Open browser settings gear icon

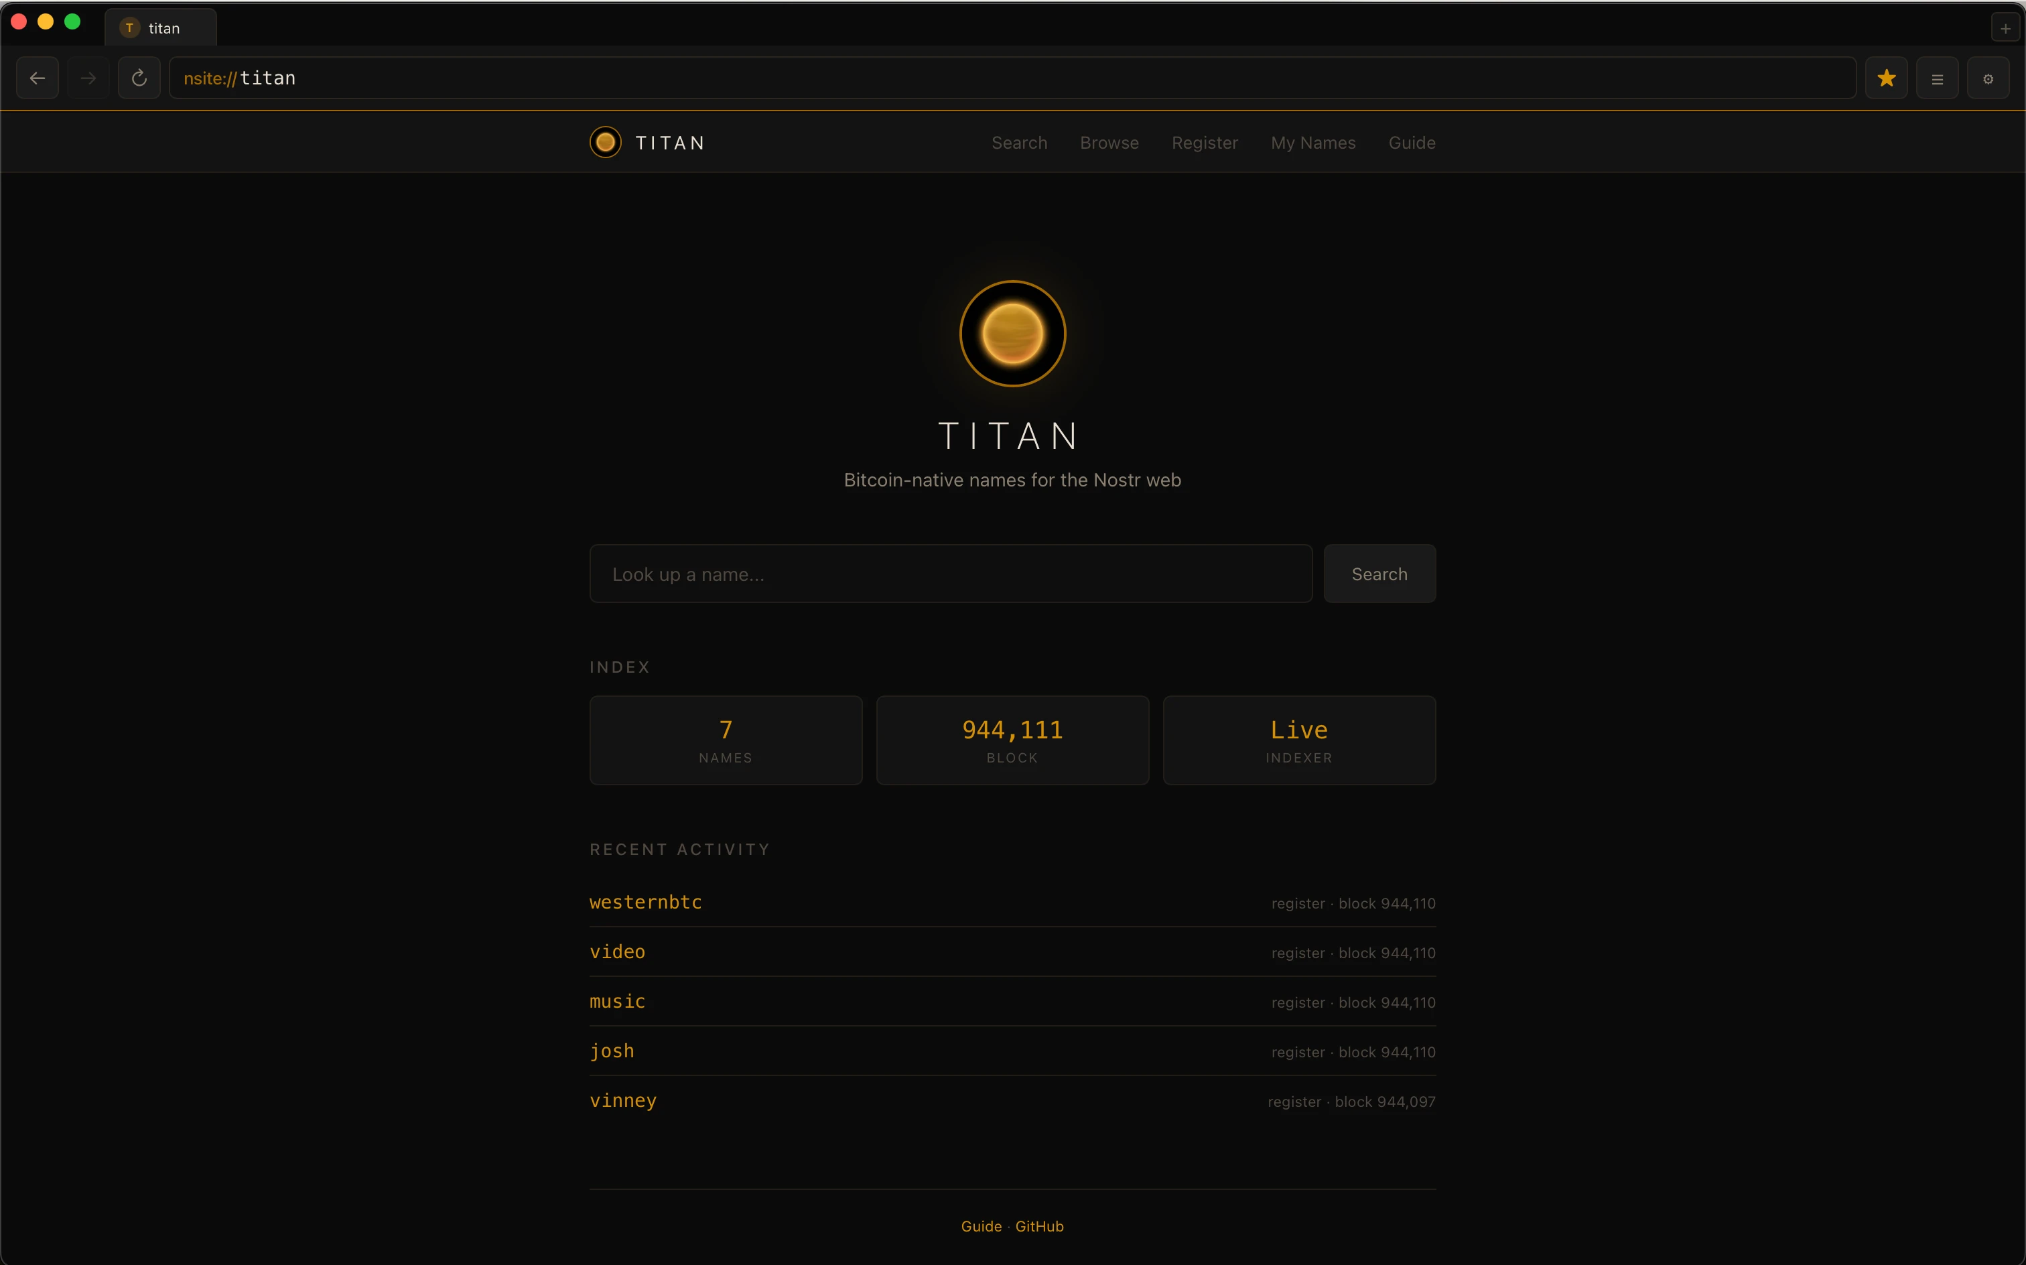point(1988,78)
